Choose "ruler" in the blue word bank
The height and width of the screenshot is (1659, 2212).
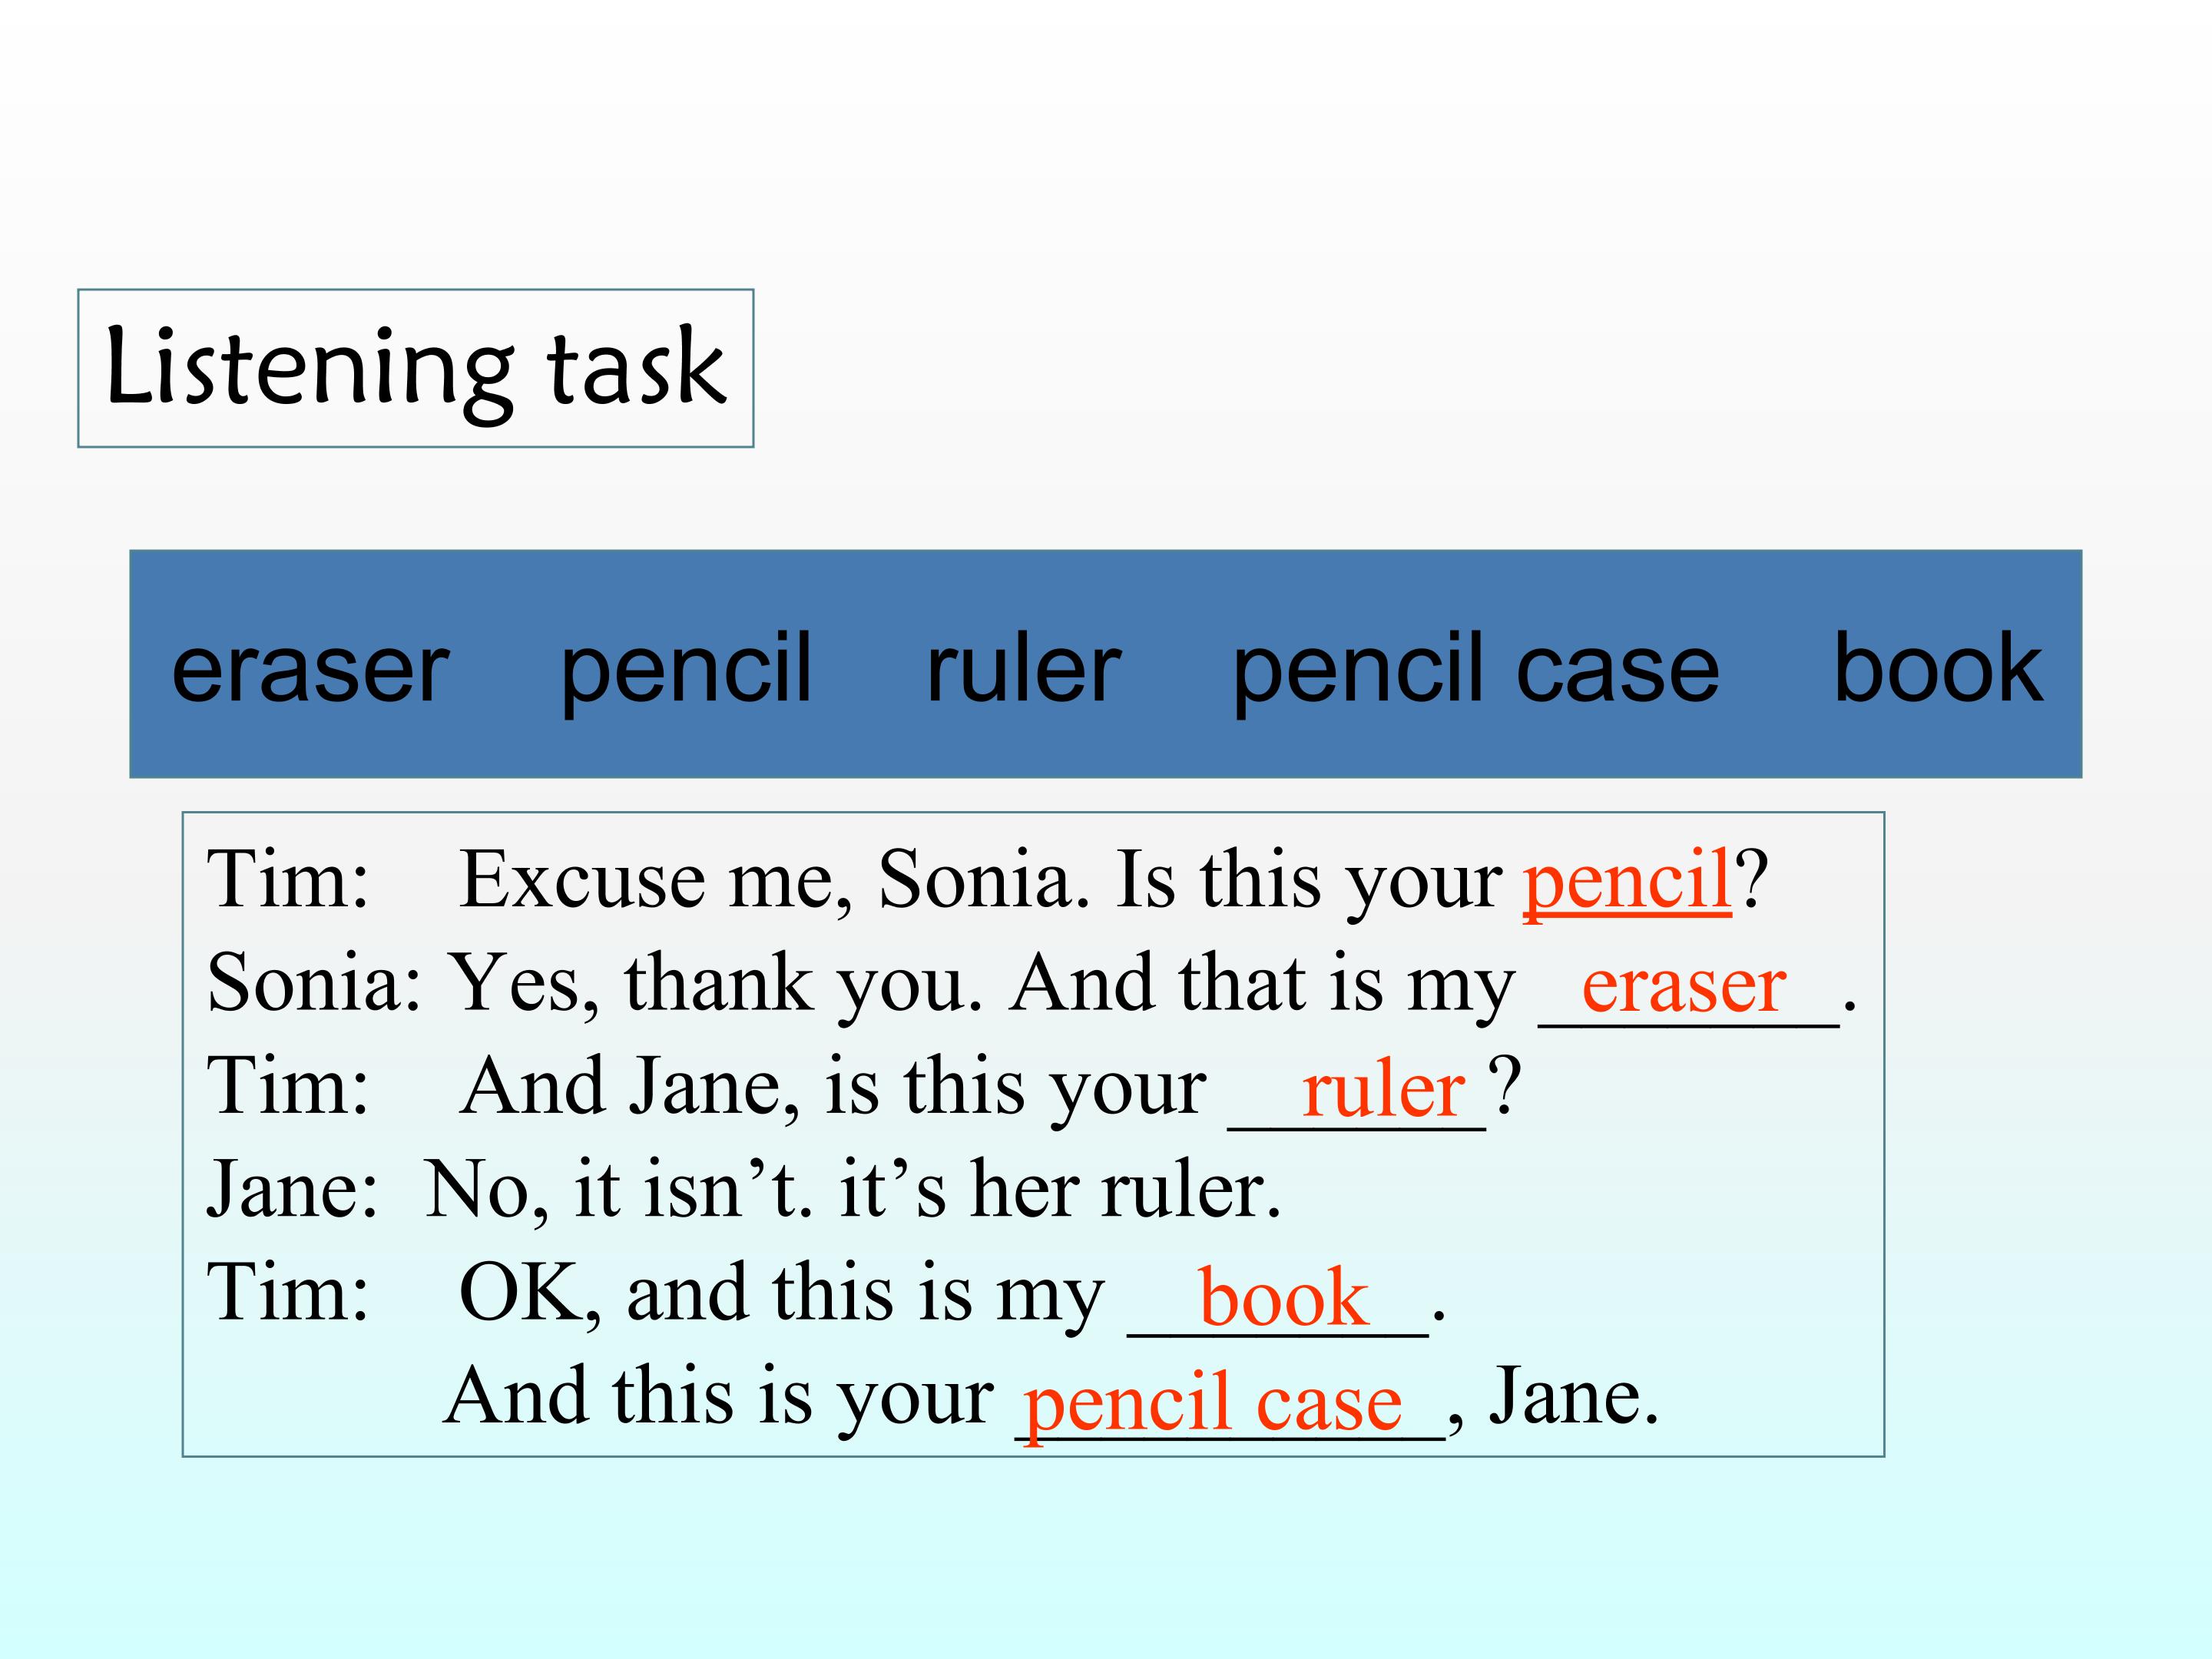1023,668
